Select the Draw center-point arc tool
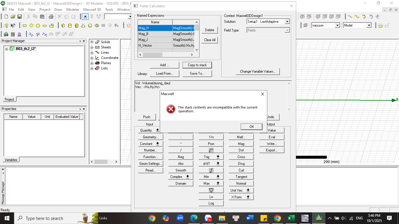 coord(371,17)
